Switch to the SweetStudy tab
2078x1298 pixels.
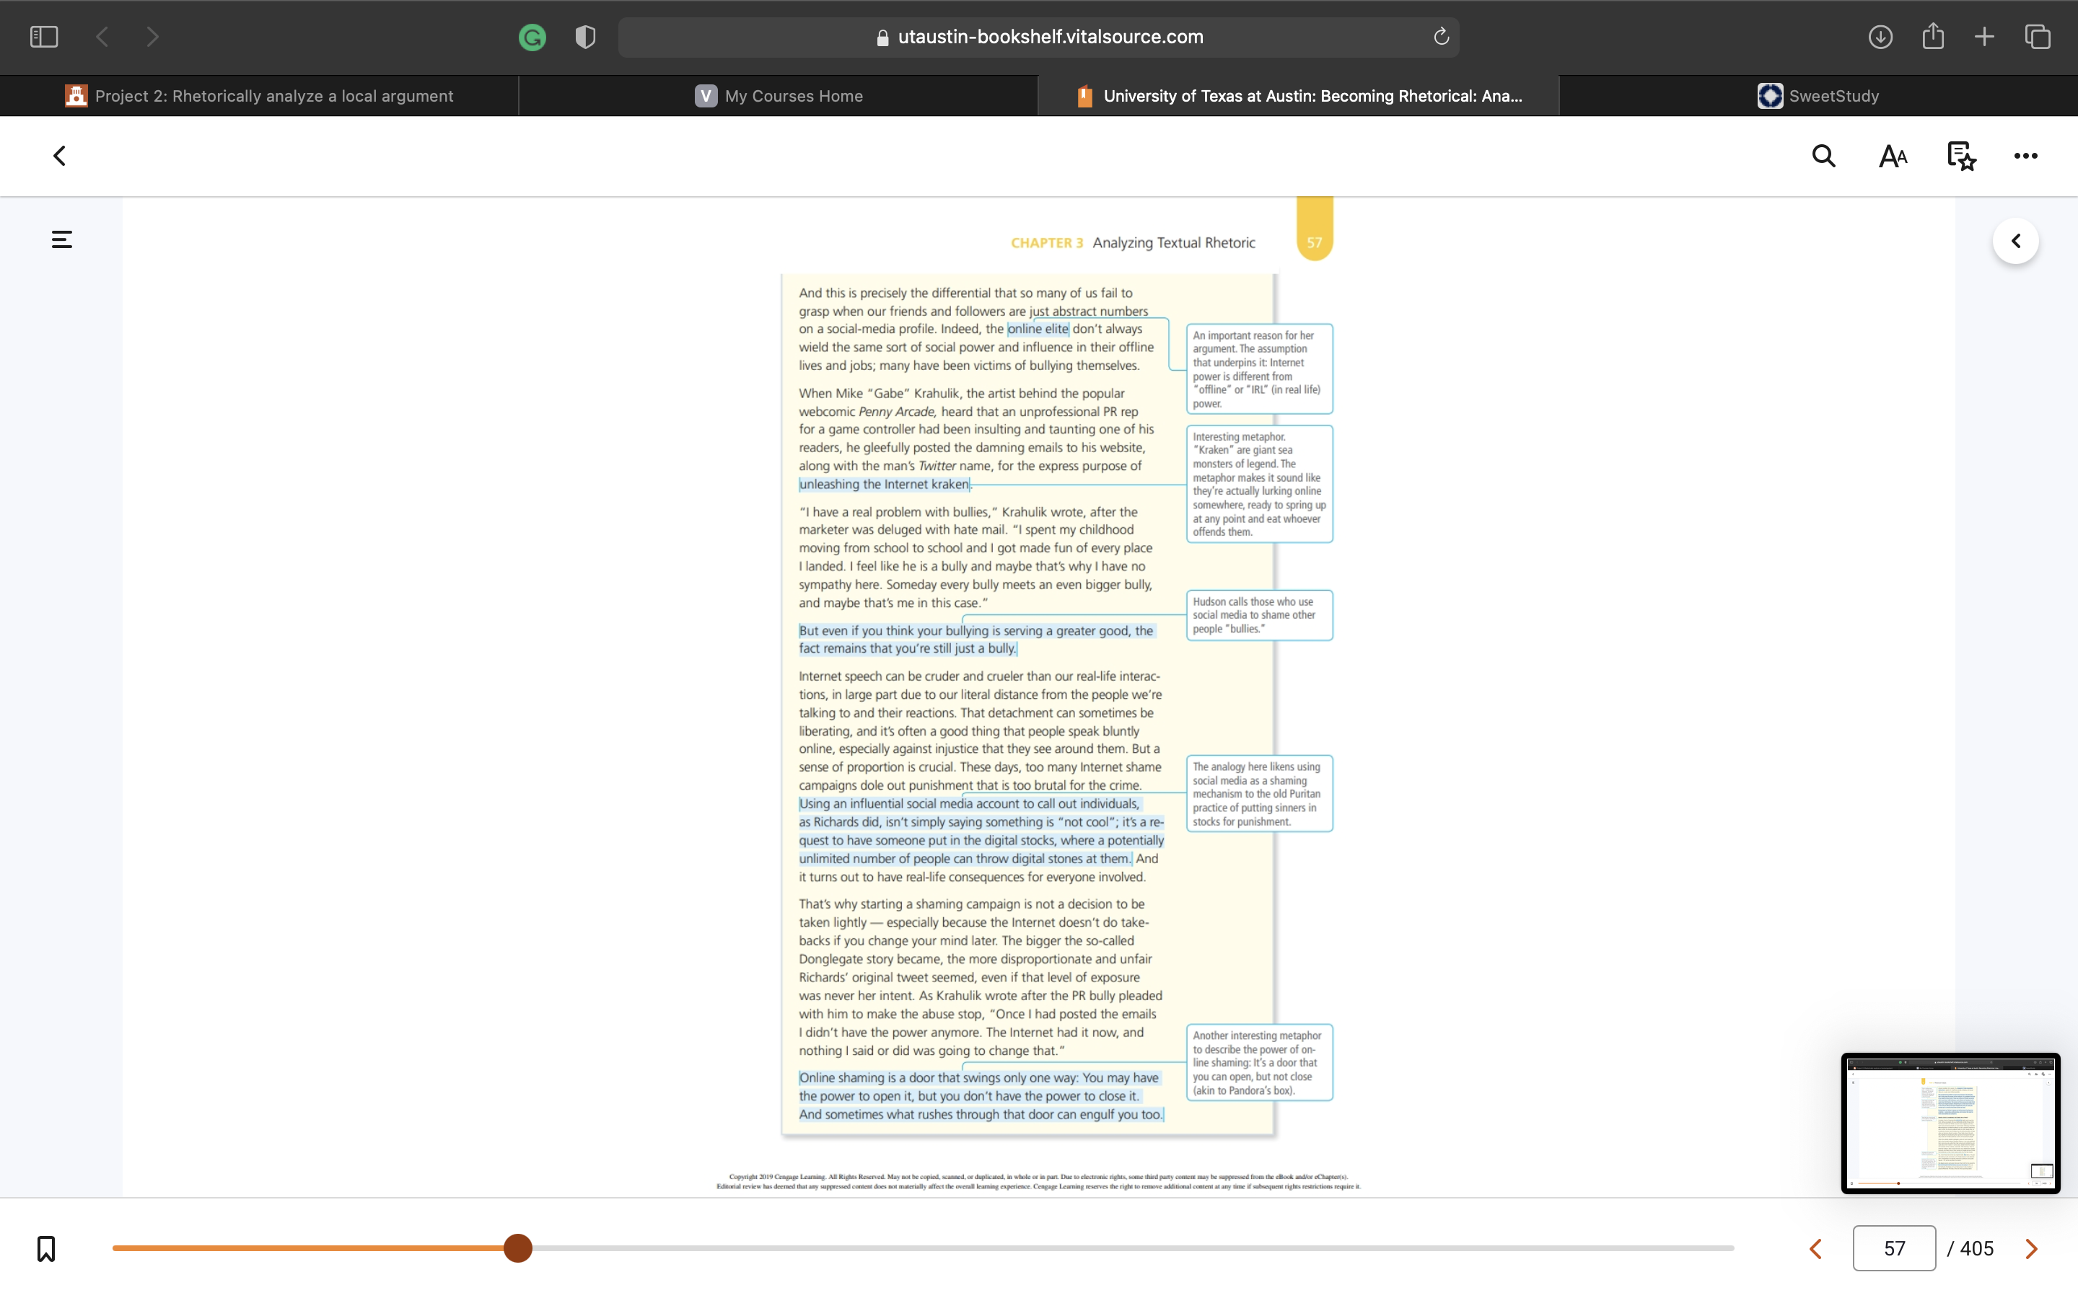point(1819,96)
